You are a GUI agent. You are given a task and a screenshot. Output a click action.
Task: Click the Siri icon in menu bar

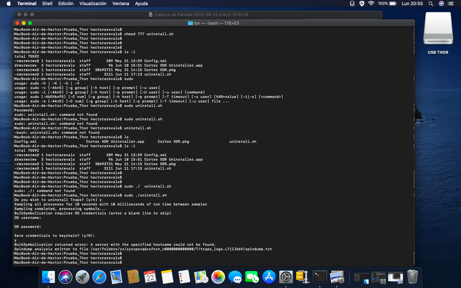coord(441,4)
